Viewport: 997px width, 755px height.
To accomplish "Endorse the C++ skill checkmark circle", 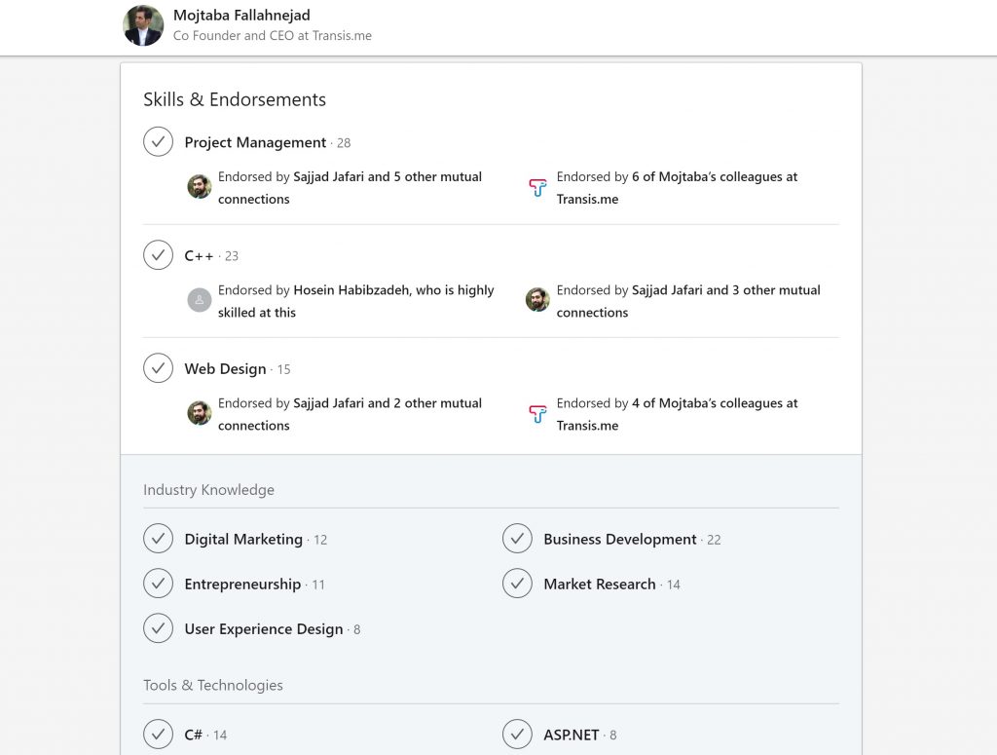I will point(159,255).
